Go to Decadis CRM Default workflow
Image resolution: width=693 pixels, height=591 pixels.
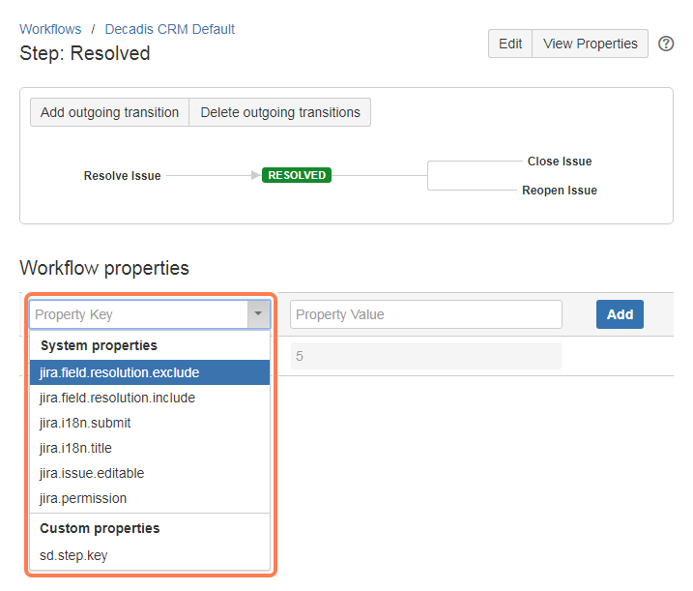[x=170, y=29]
